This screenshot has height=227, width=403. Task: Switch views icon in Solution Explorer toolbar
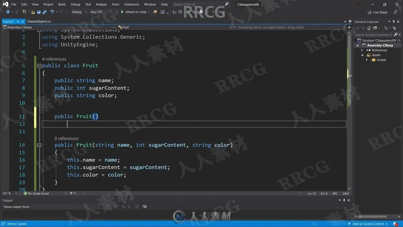[375, 28]
